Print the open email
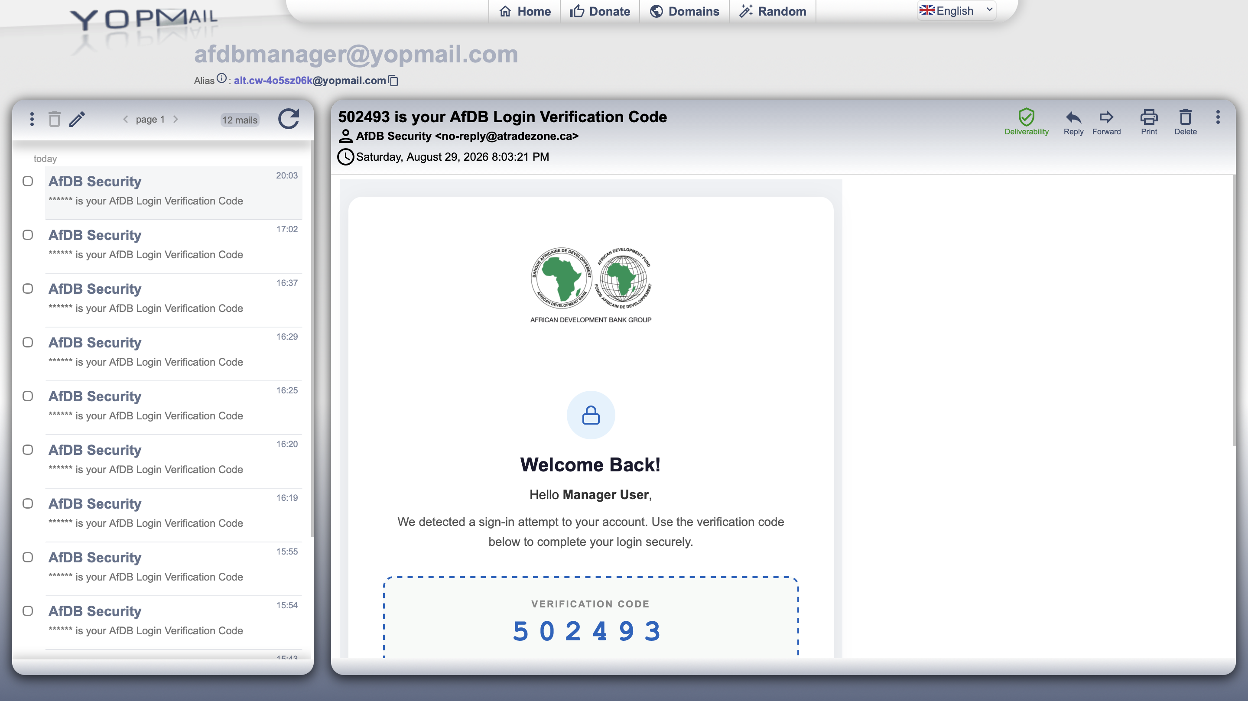Viewport: 1248px width, 701px height. [x=1149, y=123]
